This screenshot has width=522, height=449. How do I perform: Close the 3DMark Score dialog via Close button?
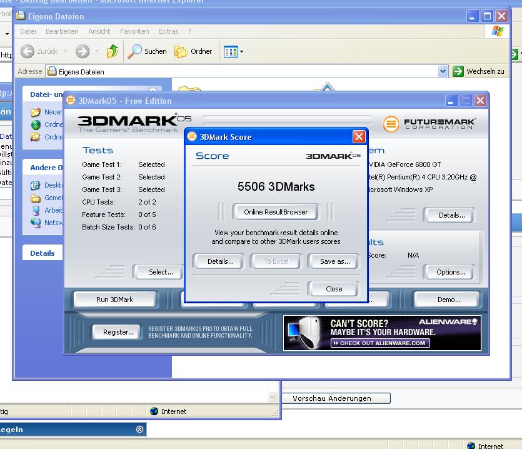334,289
